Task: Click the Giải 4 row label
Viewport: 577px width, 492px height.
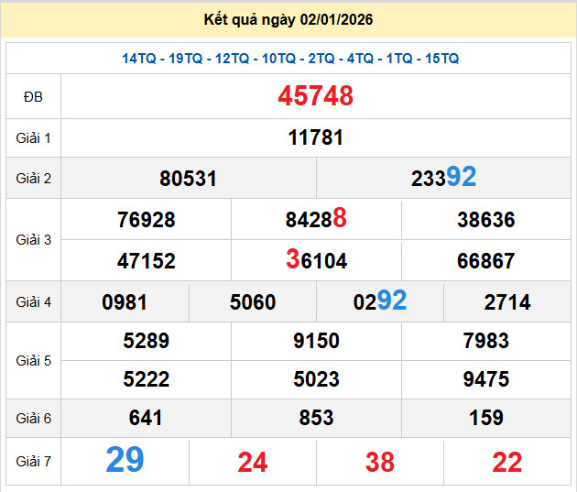Action: (33, 301)
